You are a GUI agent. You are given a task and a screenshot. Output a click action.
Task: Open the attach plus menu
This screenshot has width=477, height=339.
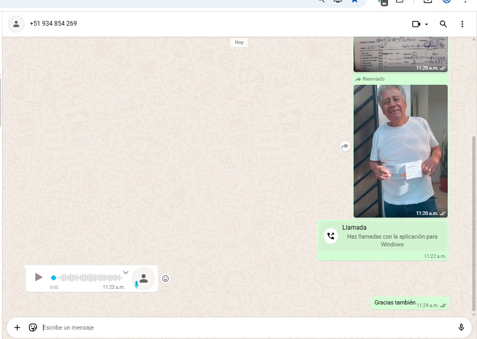click(x=17, y=327)
